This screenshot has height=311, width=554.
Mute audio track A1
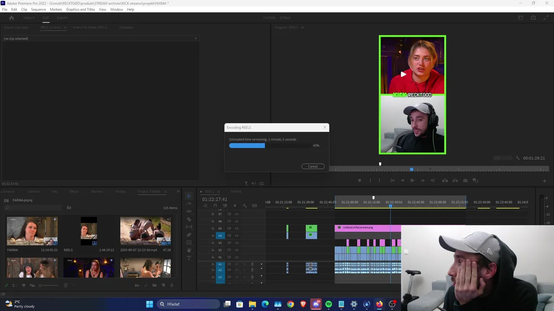(x=237, y=264)
